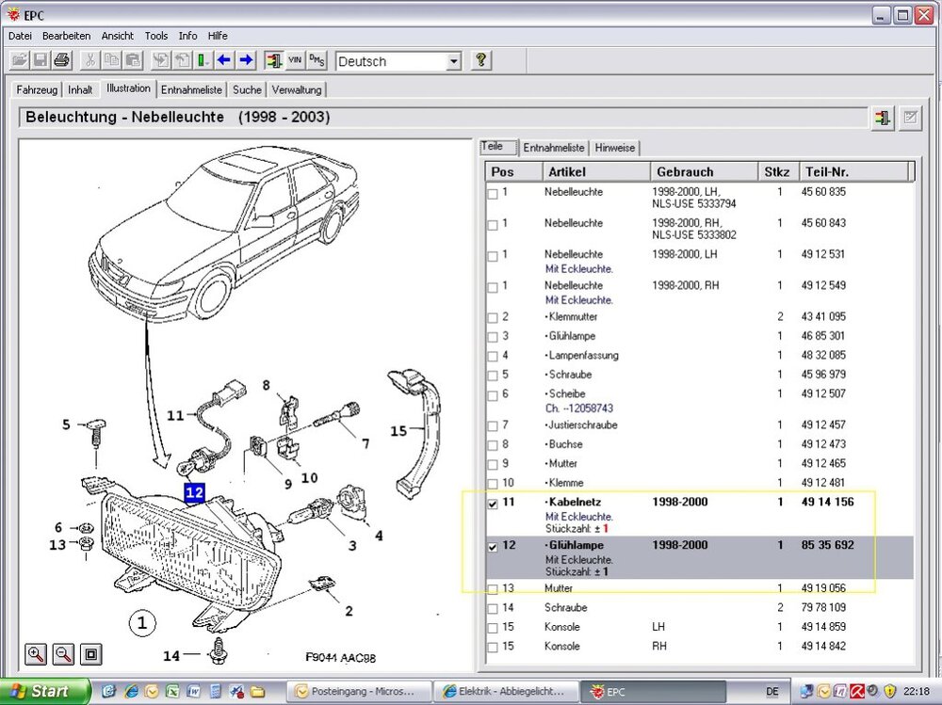The width and height of the screenshot is (942, 705).
Task: Check the box for Nebelleuchte 45 60 835
Action: coord(493,194)
